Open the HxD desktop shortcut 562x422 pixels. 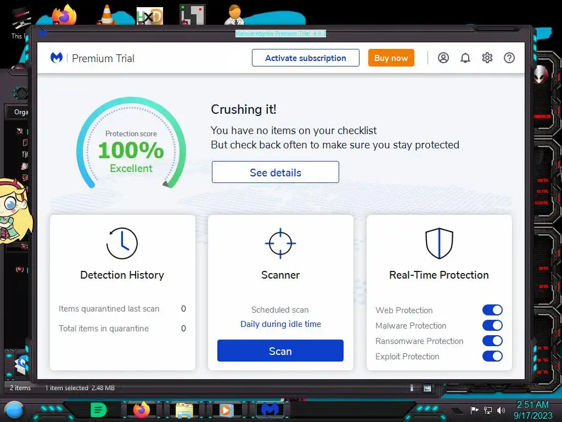tap(150, 16)
